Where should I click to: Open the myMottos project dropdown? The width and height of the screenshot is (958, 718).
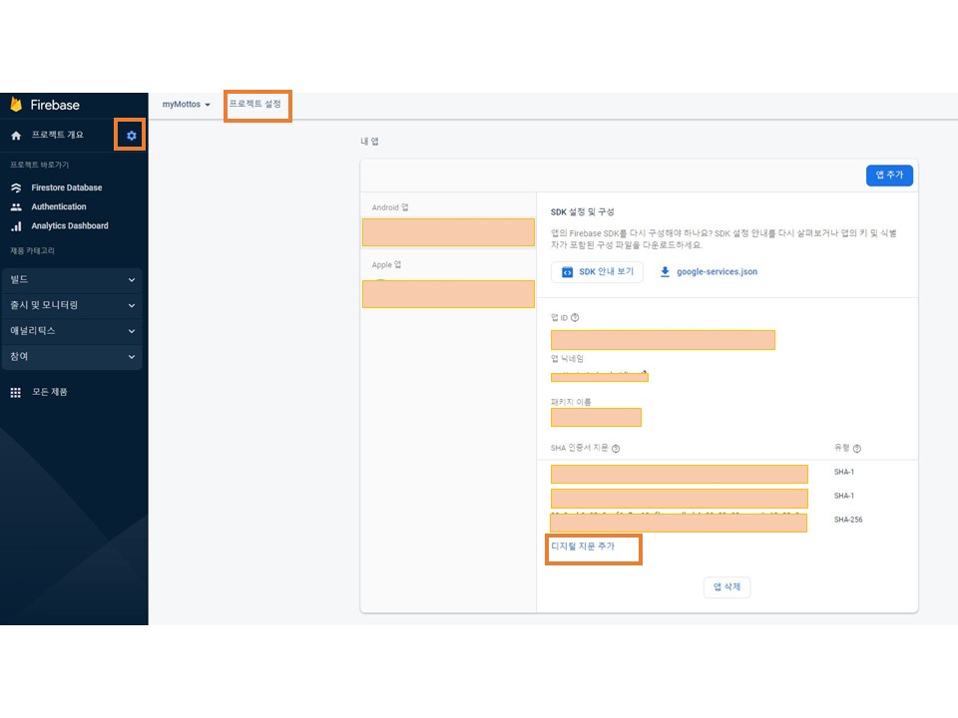coord(186,105)
